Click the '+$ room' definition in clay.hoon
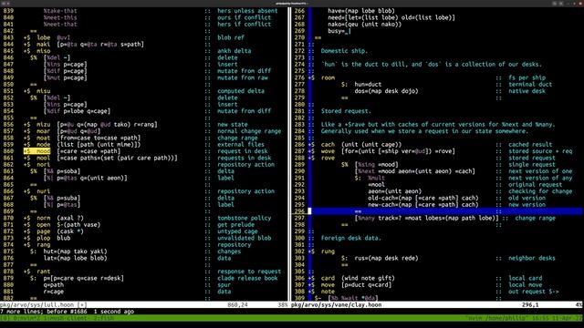Screen dimensions: 584x328 coord(321,77)
